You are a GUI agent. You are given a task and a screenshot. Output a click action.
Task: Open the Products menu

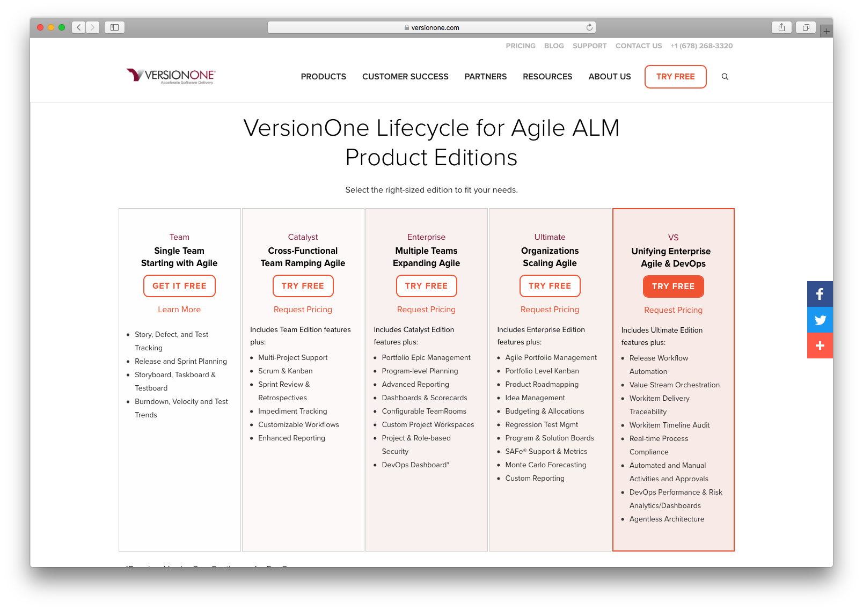point(323,77)
